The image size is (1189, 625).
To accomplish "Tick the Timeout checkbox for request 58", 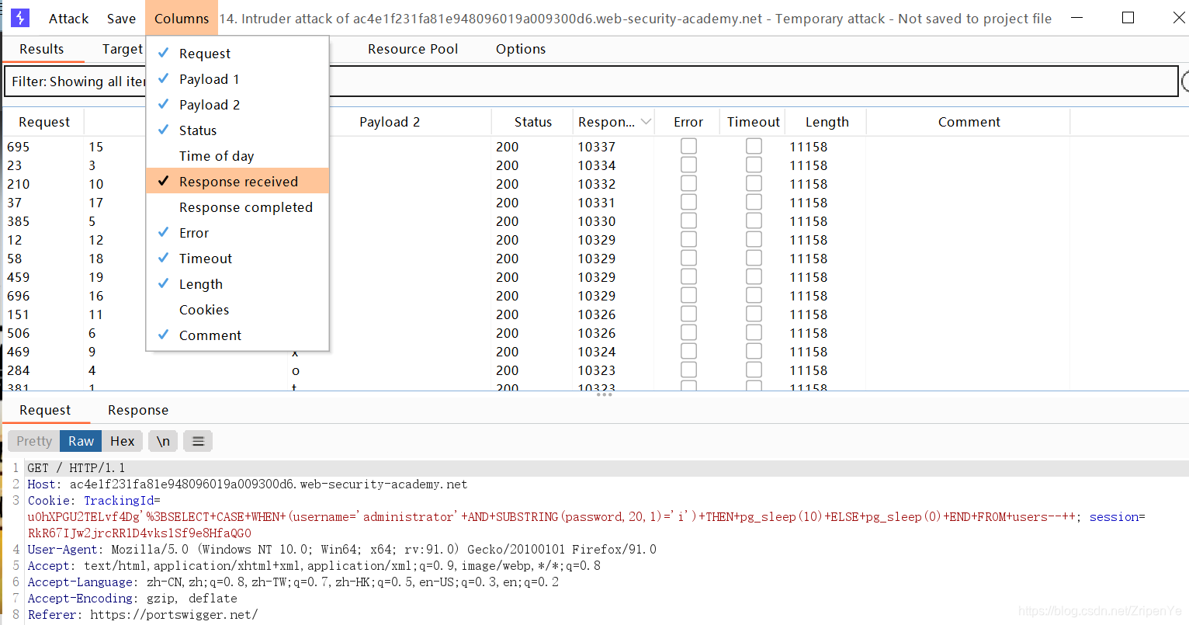I will (x=754, y=258).
